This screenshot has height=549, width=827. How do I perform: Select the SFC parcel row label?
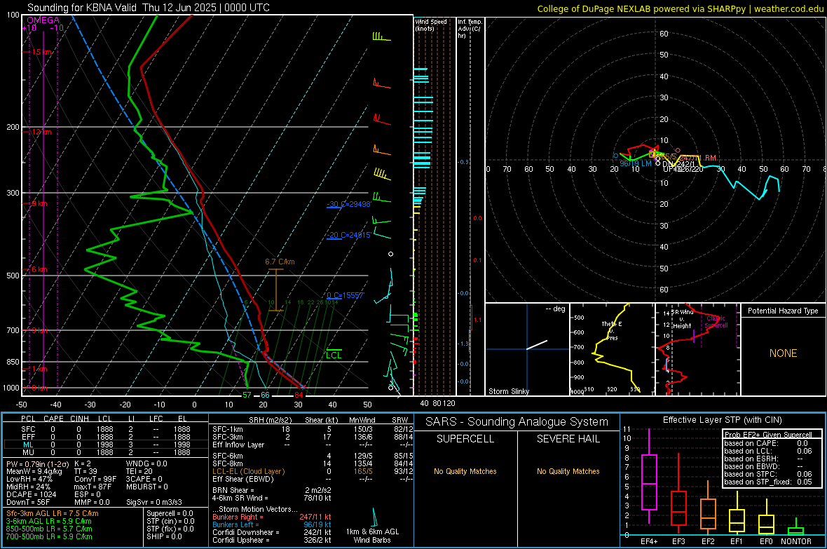tap(28, 429)
